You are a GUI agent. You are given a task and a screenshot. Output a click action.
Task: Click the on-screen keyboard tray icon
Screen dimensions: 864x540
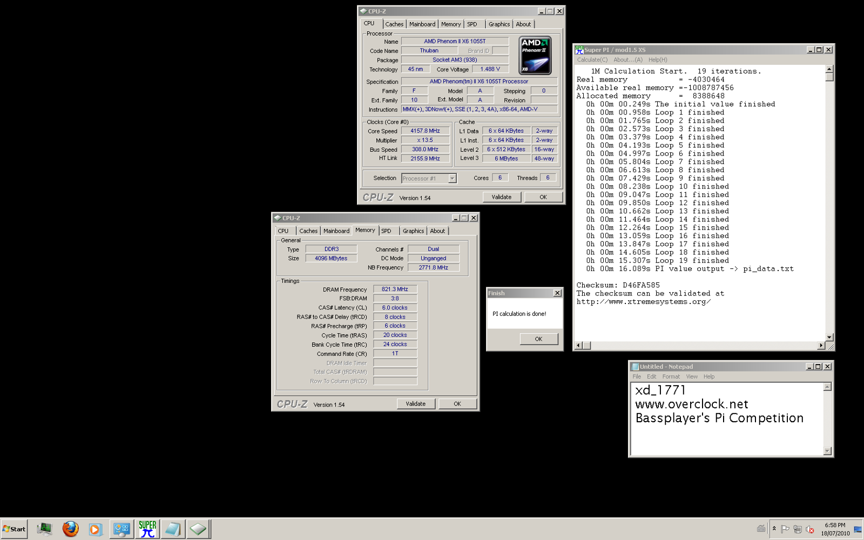761,529
